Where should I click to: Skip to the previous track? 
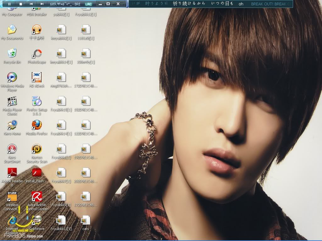click(x=31, y=4)
